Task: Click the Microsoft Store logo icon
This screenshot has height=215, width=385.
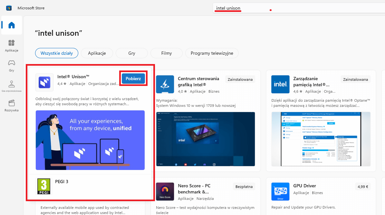Action: (x=9, y=8)
